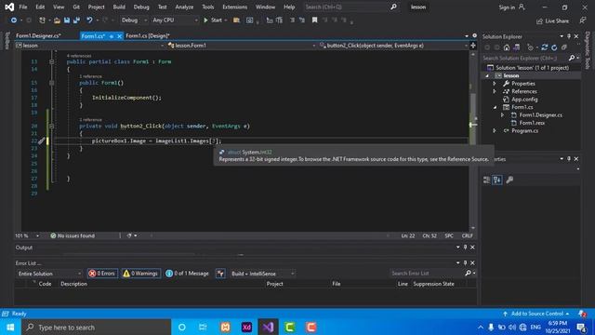Select App.config in Solution Explorer
Image resolution: width=595 pixels, height=335 pixels.
point(524,100)
